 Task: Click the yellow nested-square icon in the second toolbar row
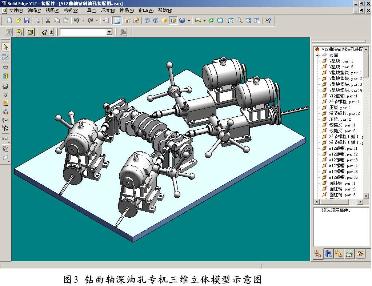31,32
